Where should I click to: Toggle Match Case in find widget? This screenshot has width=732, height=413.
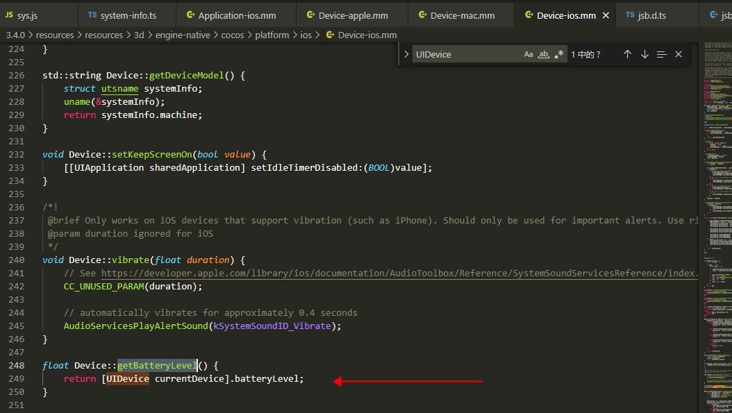pos(529,54)
